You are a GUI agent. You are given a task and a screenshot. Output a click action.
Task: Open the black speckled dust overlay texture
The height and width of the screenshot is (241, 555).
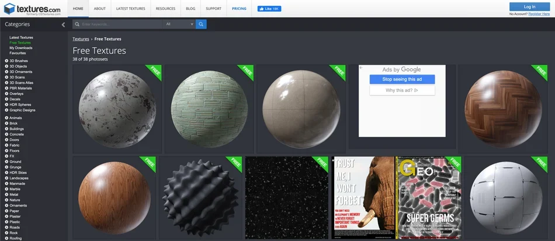tap(287, 198)
